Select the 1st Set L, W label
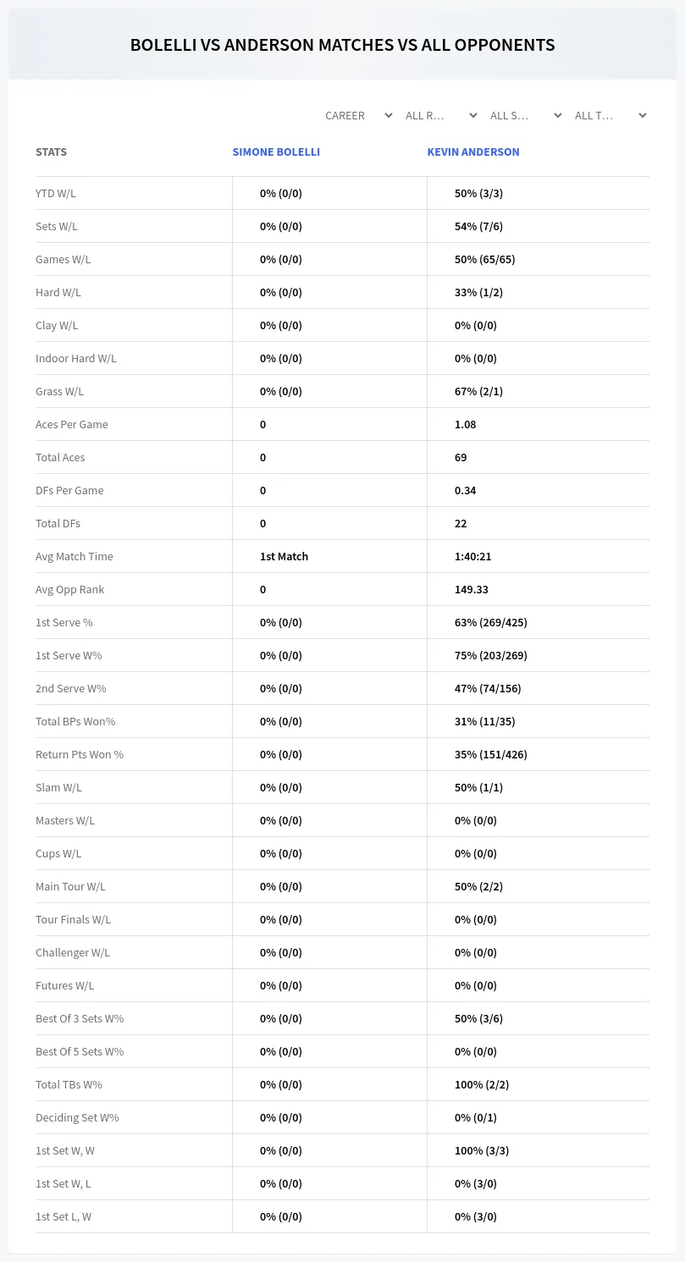 (64, 1216)
